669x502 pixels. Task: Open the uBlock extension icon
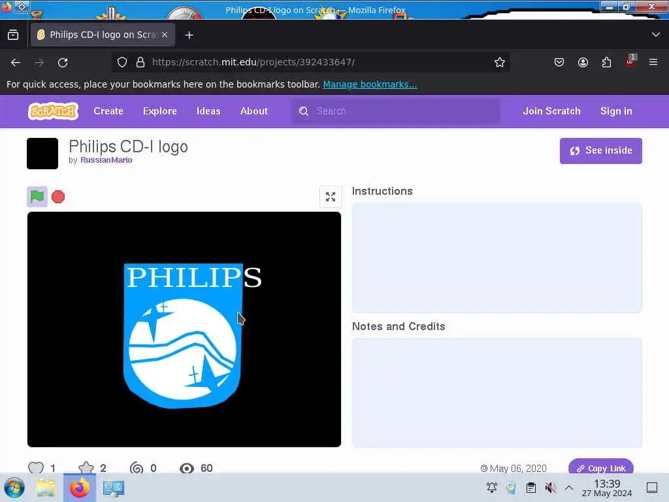[630, 61]
